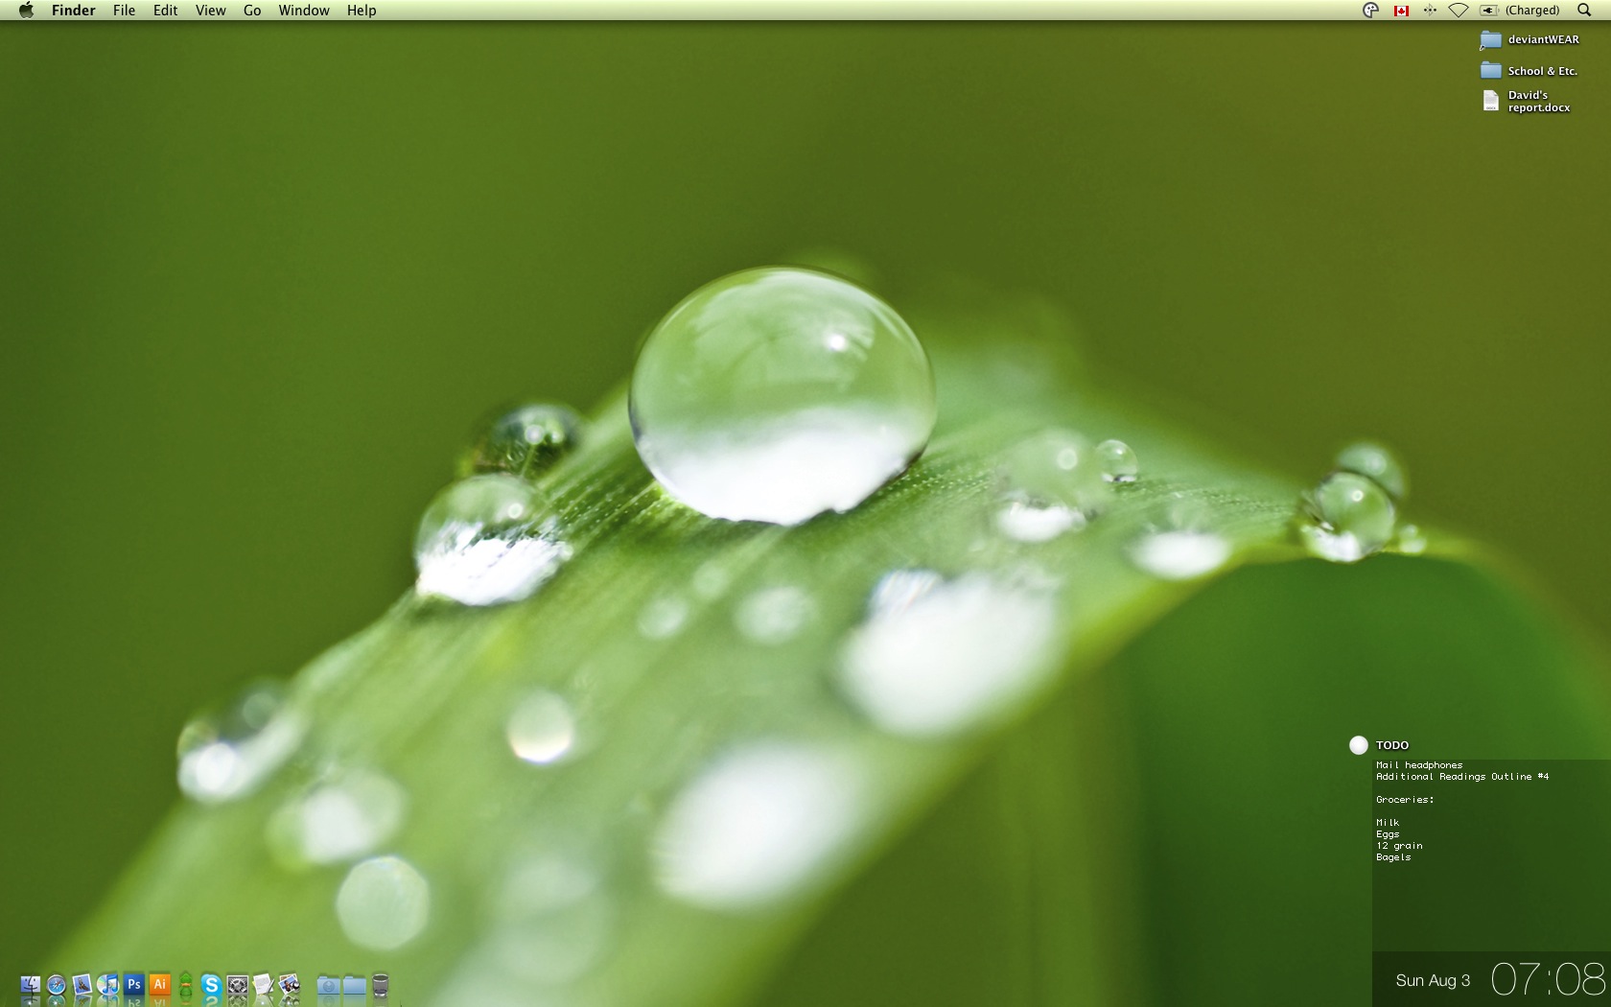Click the "Bagels" grocery item
The height and width of the screenshot is (1007, 1611).
click(x=1393, y=857)
